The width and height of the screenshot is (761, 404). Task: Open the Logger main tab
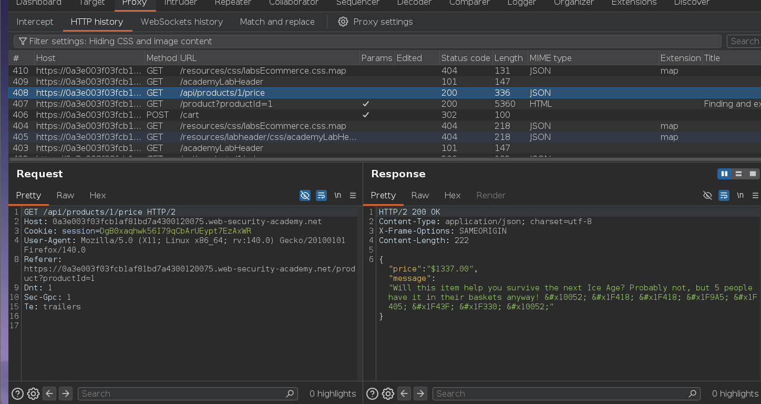click(522, 3)
